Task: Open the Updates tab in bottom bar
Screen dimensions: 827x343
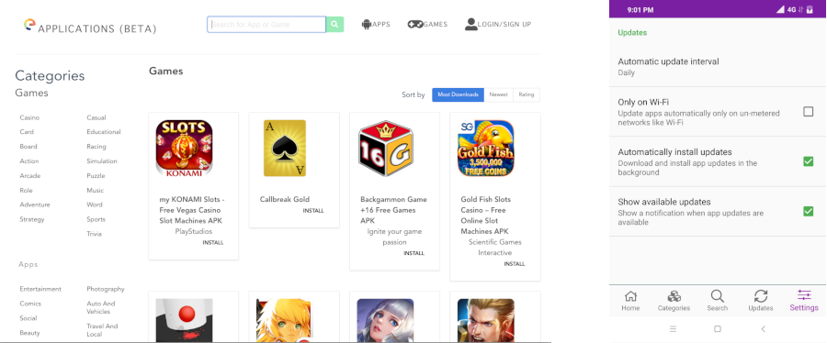Action: 761,301
